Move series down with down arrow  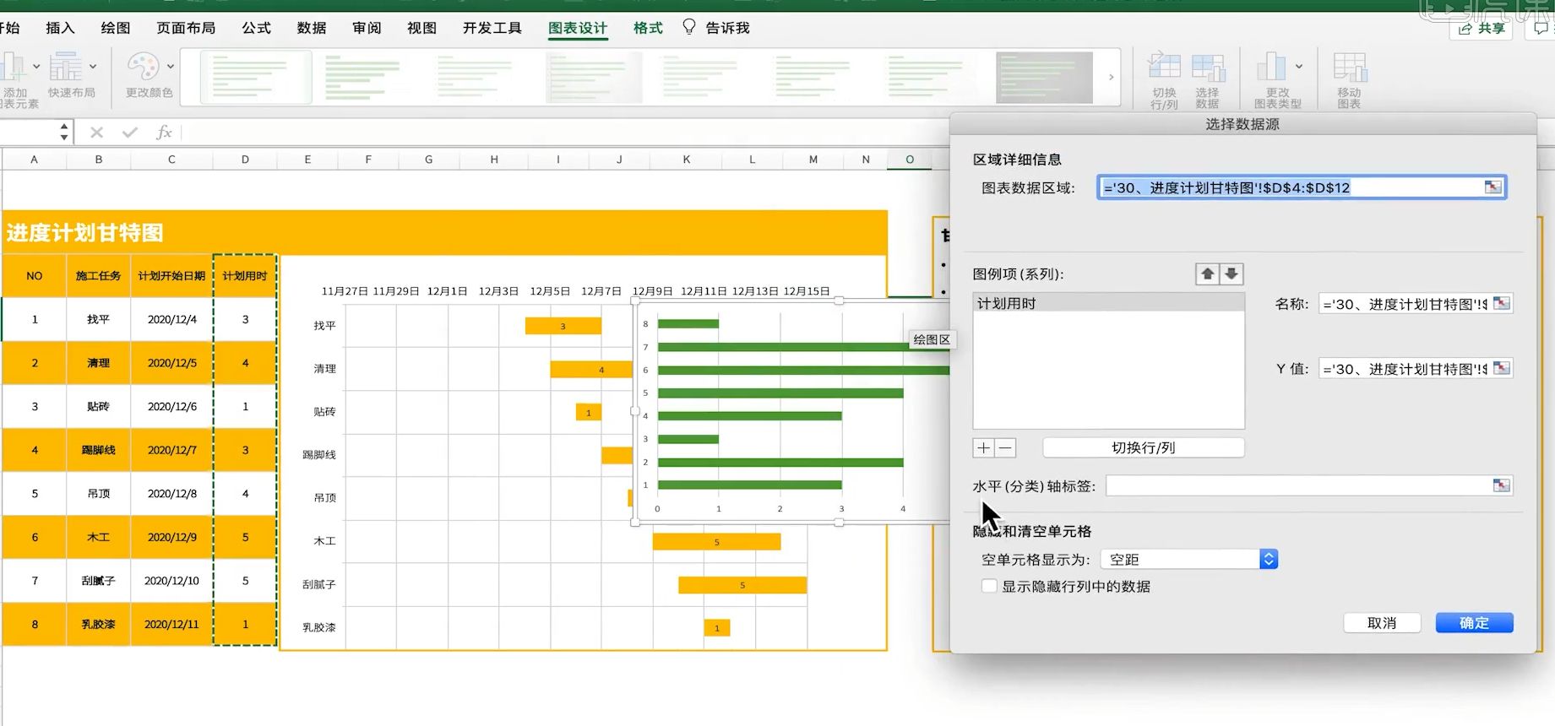point(1231,274)
